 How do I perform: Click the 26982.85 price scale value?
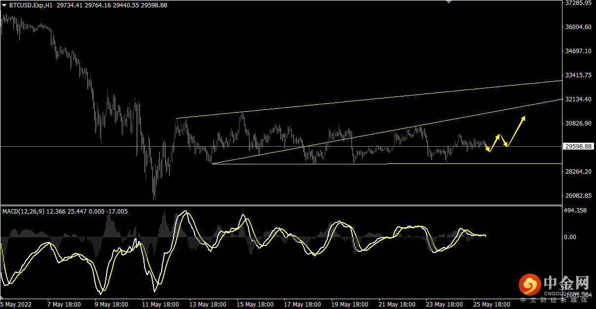click(578, 196)
